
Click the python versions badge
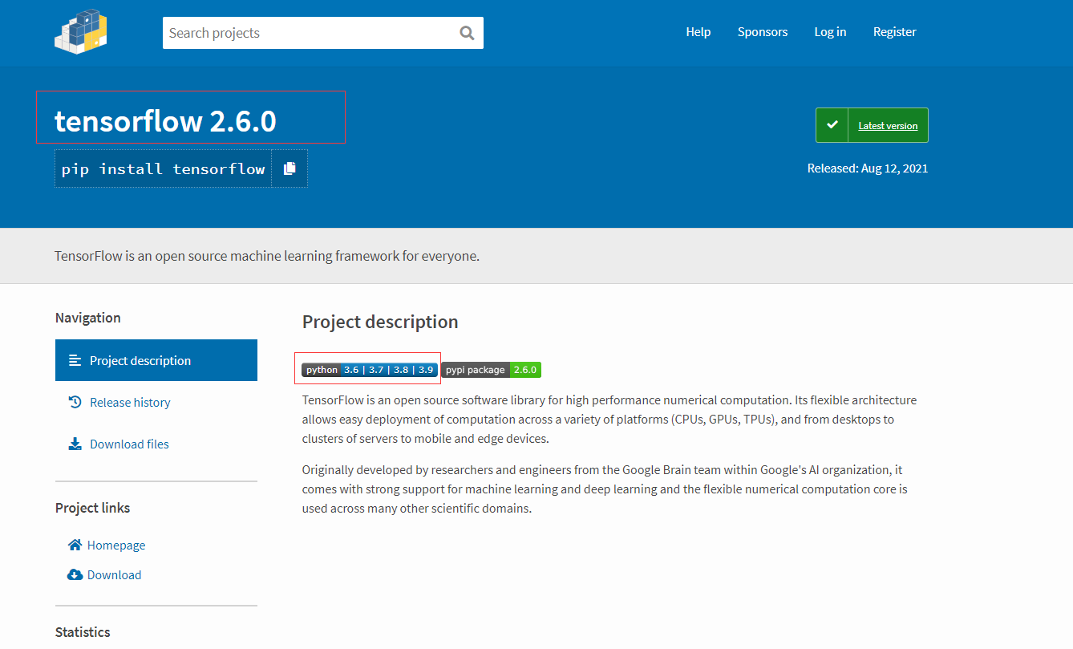click(370, 370)
